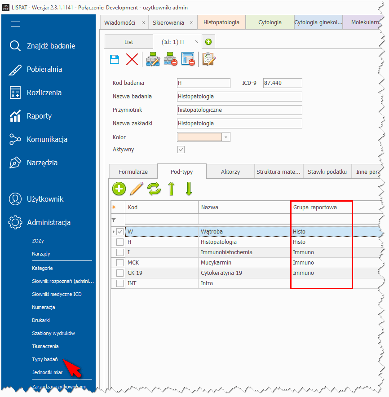The width and height of the screenshot is (389, 397).
Task: Click the green plus add sub-type icon
Action: tap(119, 189)
